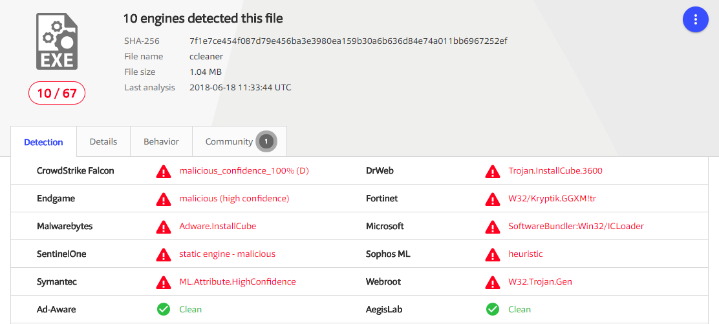The image size is (719, 324).
Task: Click the SHA-256 hash value
Action: click(348, 41)
